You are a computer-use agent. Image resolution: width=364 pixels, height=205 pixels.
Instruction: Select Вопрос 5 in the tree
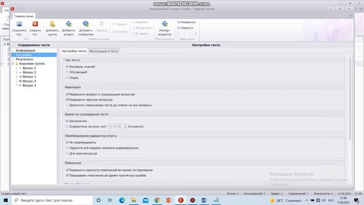(29, 85)
